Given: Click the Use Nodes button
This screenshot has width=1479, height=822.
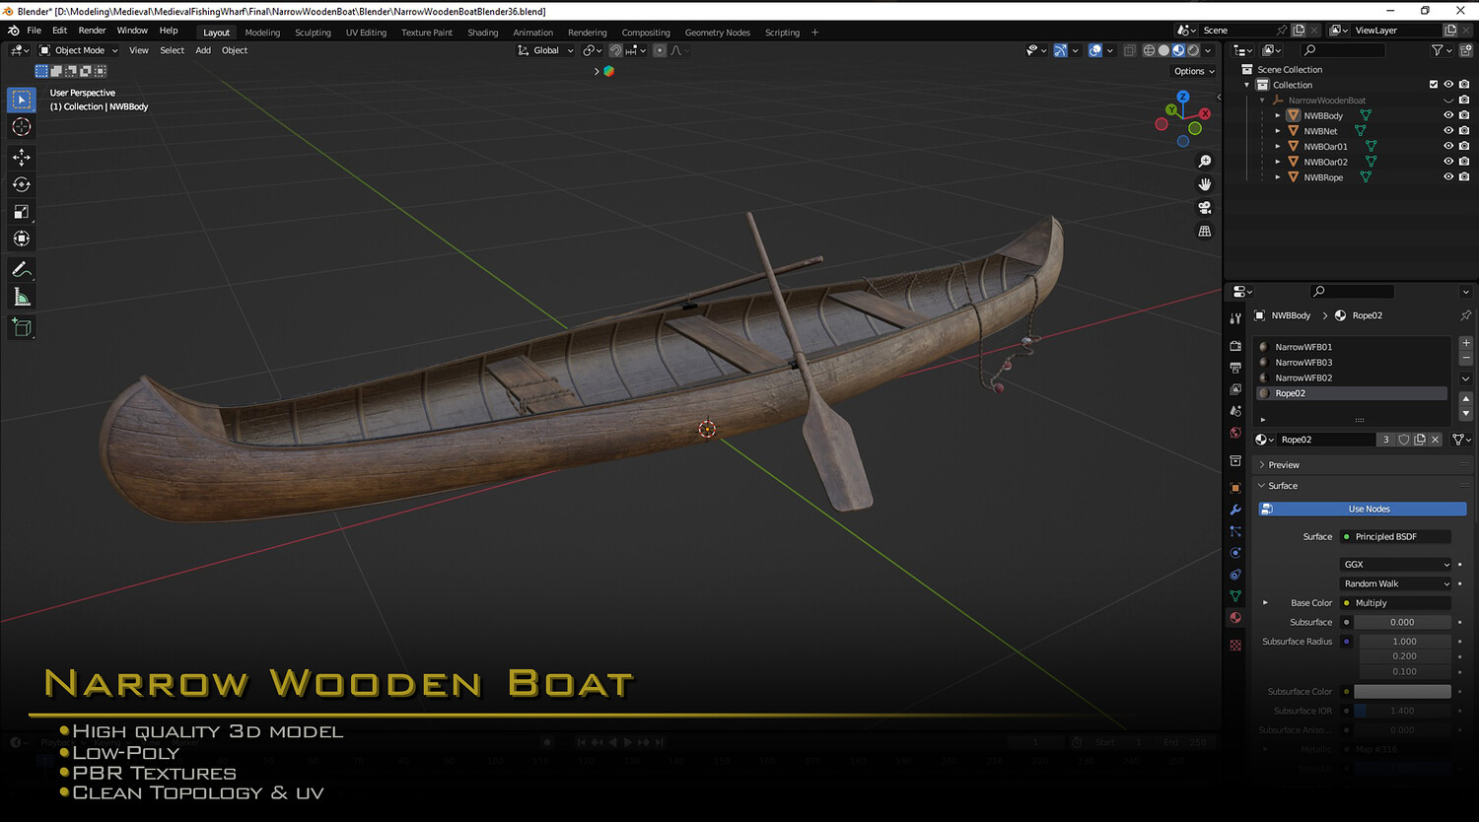Looking at the screenshot, I should [1363, 510].
